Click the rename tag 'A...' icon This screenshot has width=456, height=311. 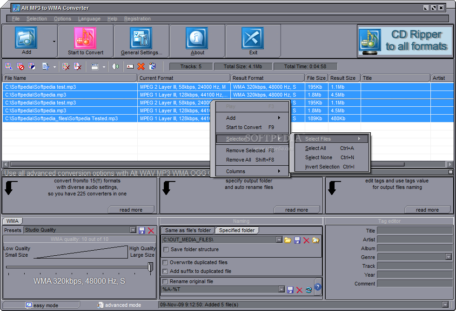130,66
